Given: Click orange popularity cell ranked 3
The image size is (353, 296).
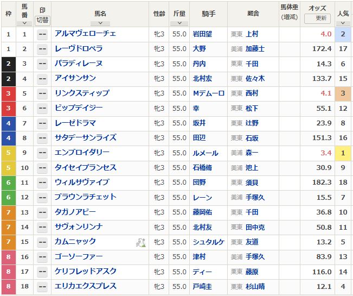Looking at the screenshot, I should point(343,93).
